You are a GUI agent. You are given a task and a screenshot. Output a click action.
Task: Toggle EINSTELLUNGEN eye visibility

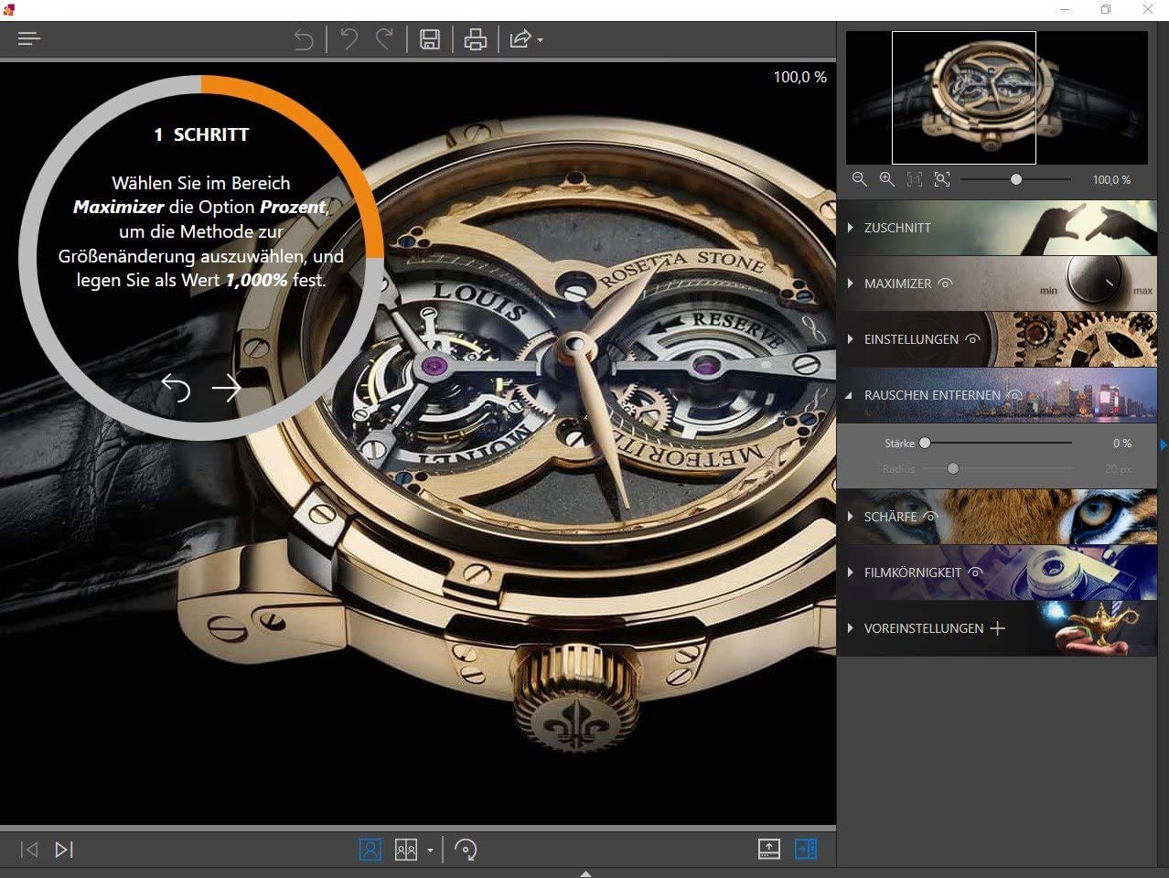pos(972,339)
